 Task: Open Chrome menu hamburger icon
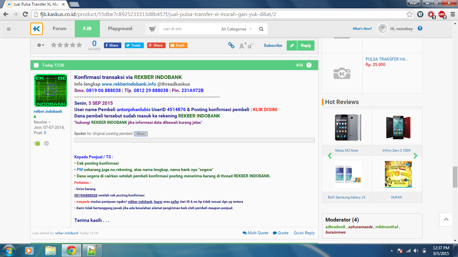(452, 14)
